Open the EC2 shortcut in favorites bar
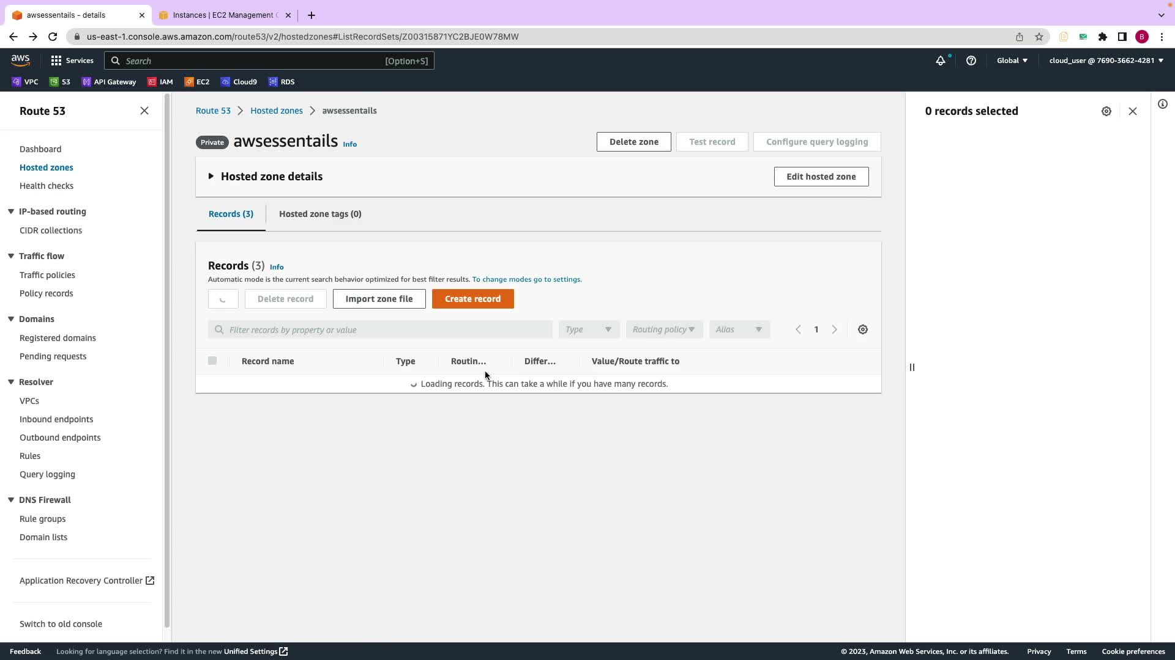The height and width of the screenshot is (660, 1175). coord(197,82)
